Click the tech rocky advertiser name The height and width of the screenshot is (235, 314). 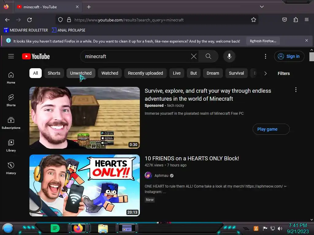click(x=175, y=106)
